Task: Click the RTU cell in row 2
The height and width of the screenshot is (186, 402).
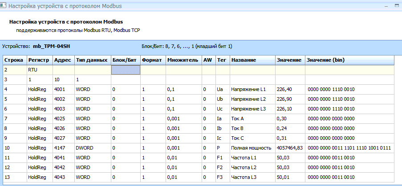Action: point(39,70)
